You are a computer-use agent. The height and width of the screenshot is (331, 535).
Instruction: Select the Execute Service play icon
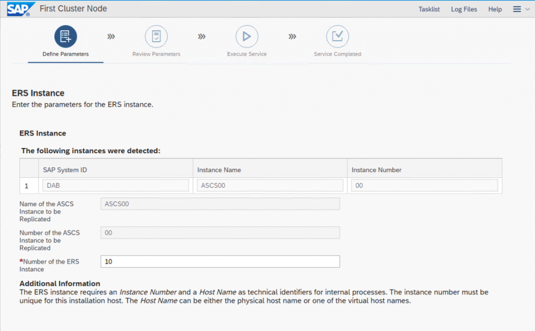[247, 36]
